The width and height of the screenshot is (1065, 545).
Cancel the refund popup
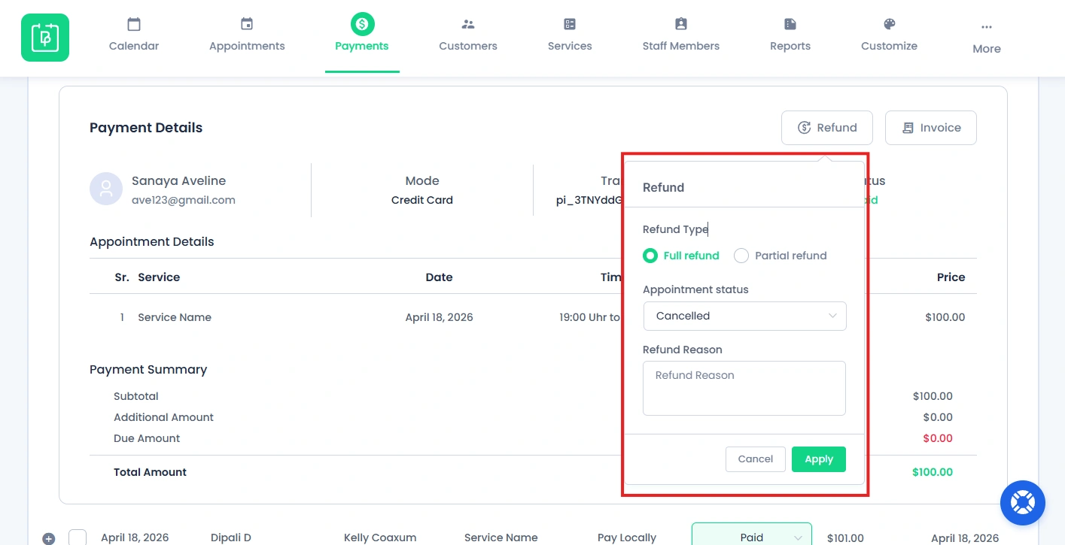pyautogui.click(x=756, y=459)
